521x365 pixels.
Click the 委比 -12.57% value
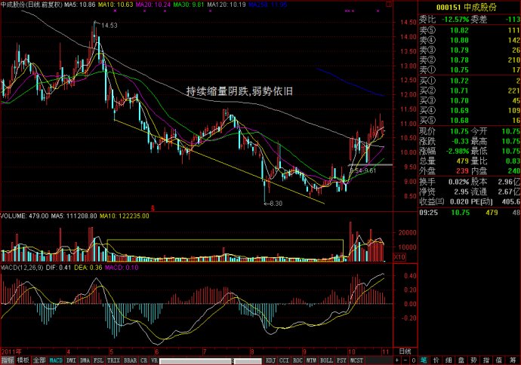coord(455,20)
